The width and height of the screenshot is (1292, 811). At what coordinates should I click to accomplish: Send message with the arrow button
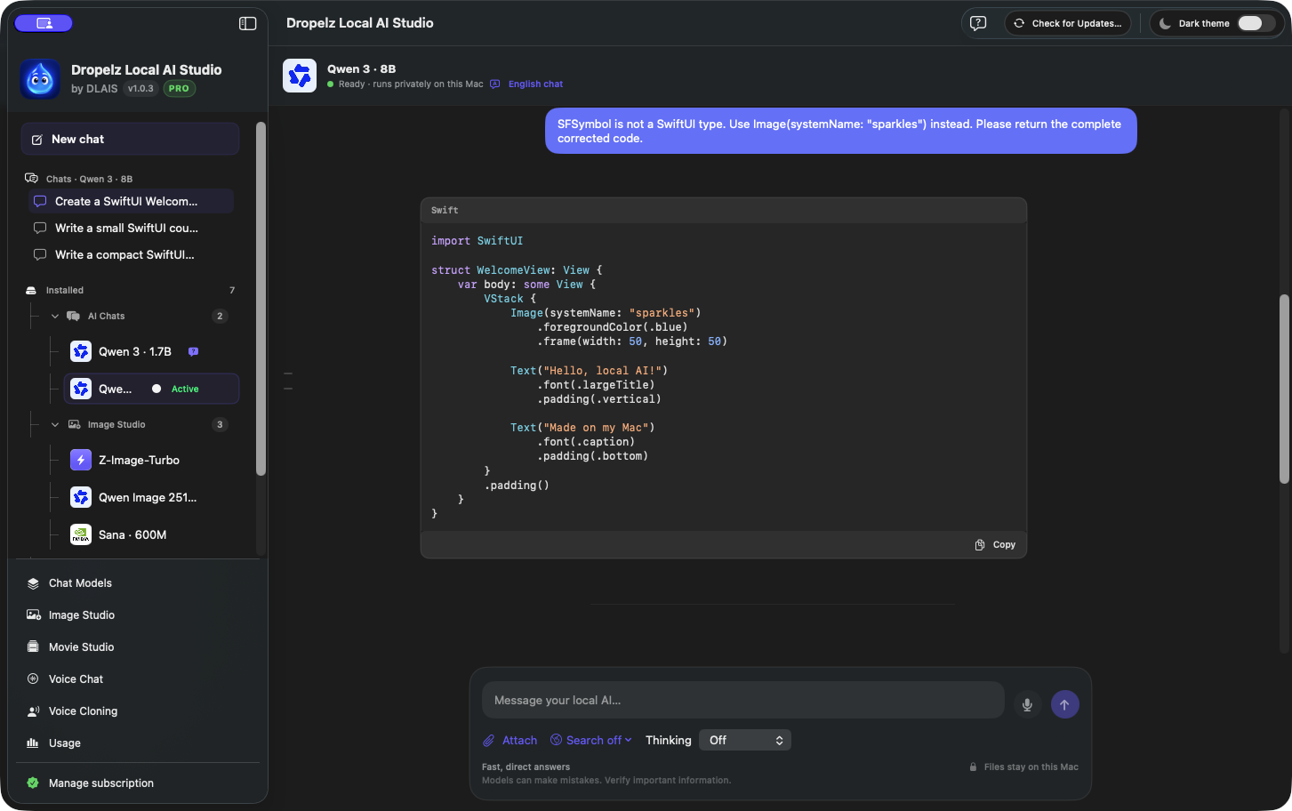tap(1065, 704)
